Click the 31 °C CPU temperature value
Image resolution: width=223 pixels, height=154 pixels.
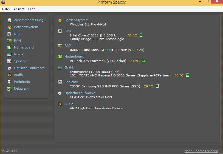click(132, 35)
